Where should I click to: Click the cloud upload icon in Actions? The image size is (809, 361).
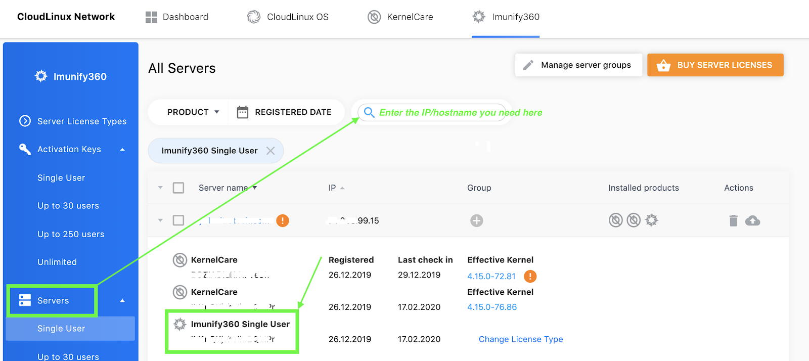[x=752, y=220]
